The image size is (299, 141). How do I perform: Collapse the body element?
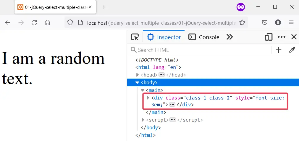137,82
